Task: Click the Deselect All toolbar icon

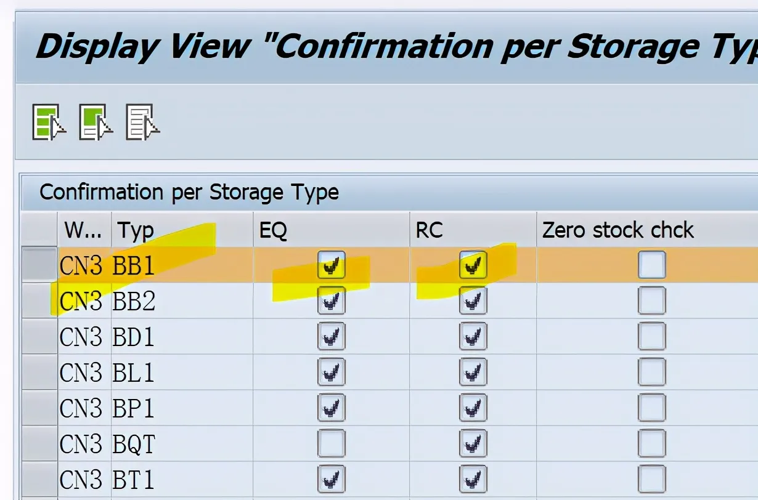Action: (x=142, y=122)
